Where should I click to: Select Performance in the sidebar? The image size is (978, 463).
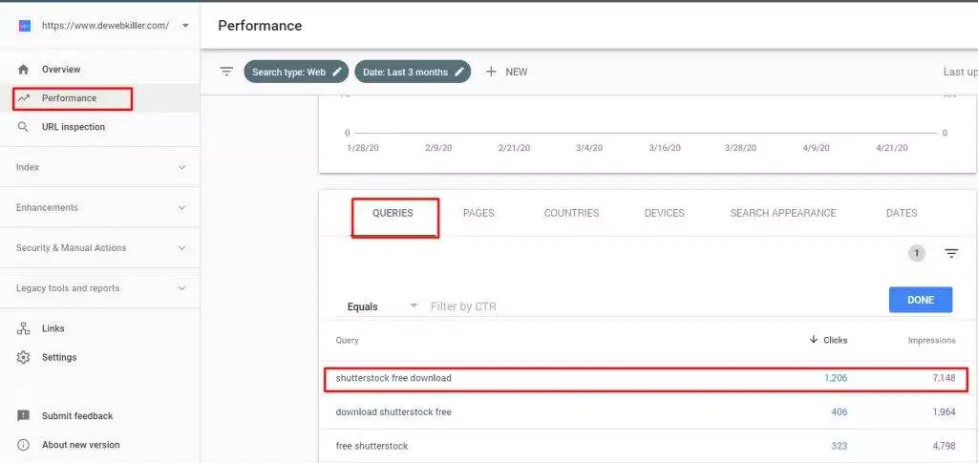[x=69, y=97]
